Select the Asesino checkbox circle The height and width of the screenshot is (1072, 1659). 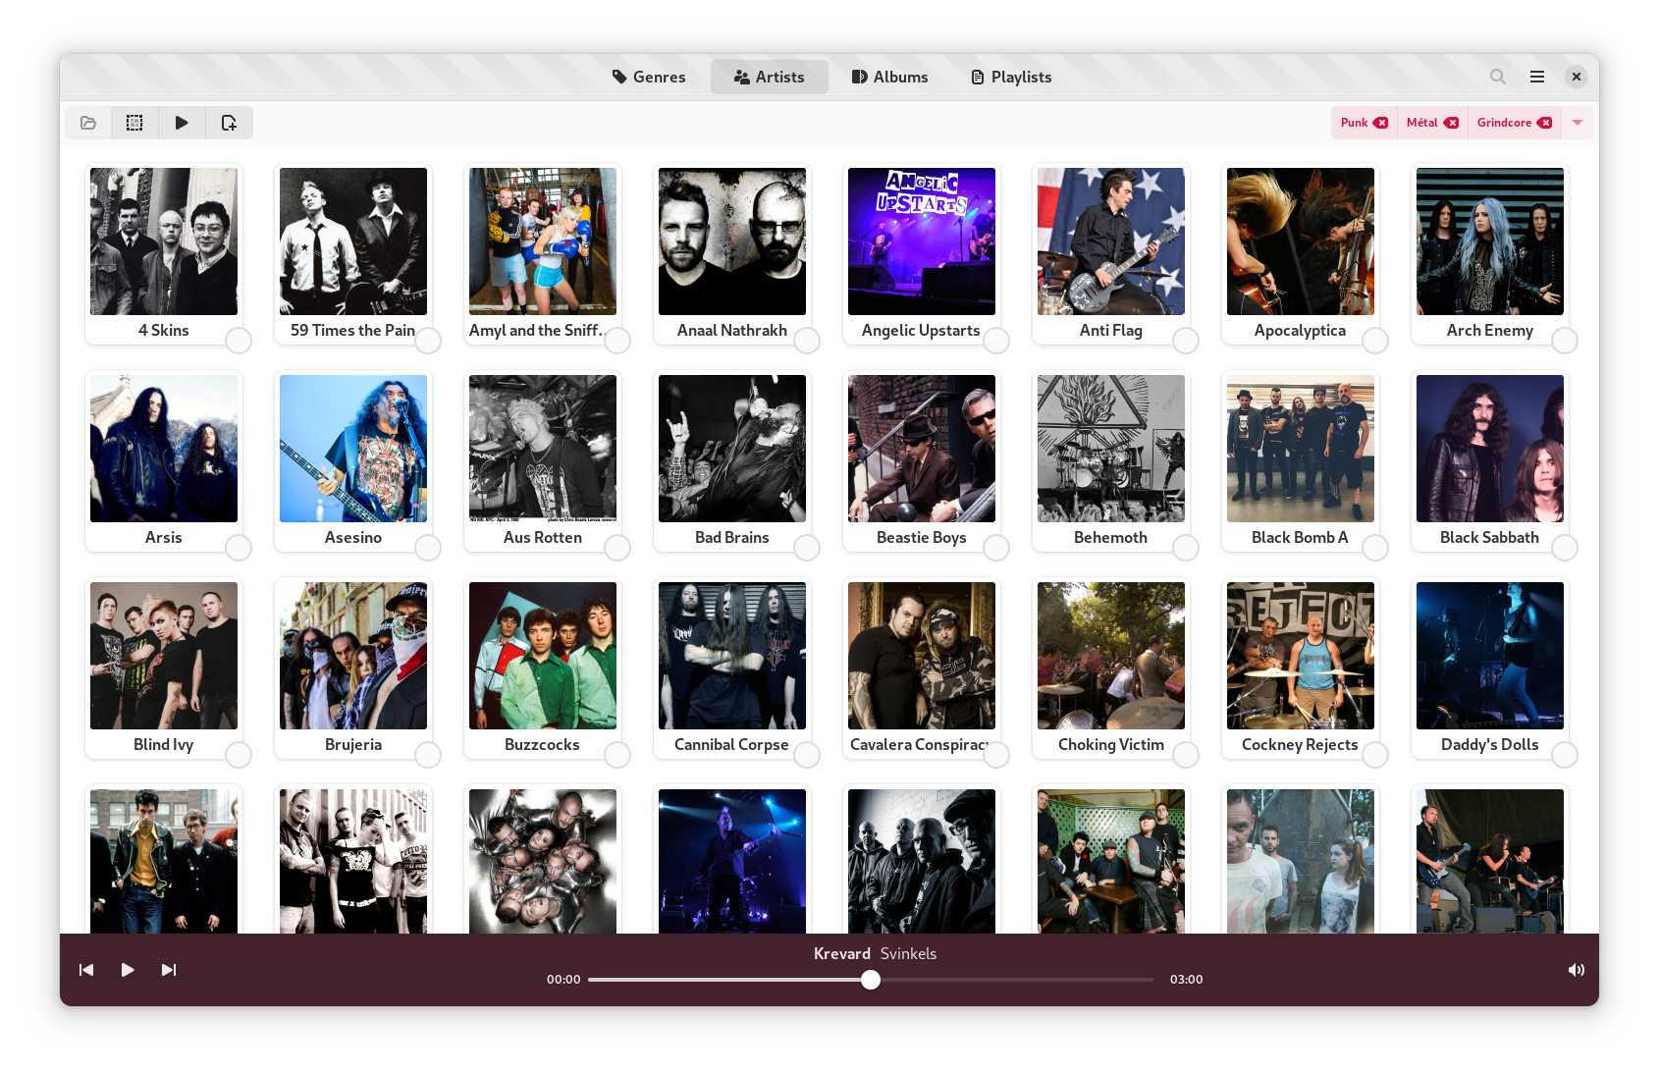click(428, 548)
